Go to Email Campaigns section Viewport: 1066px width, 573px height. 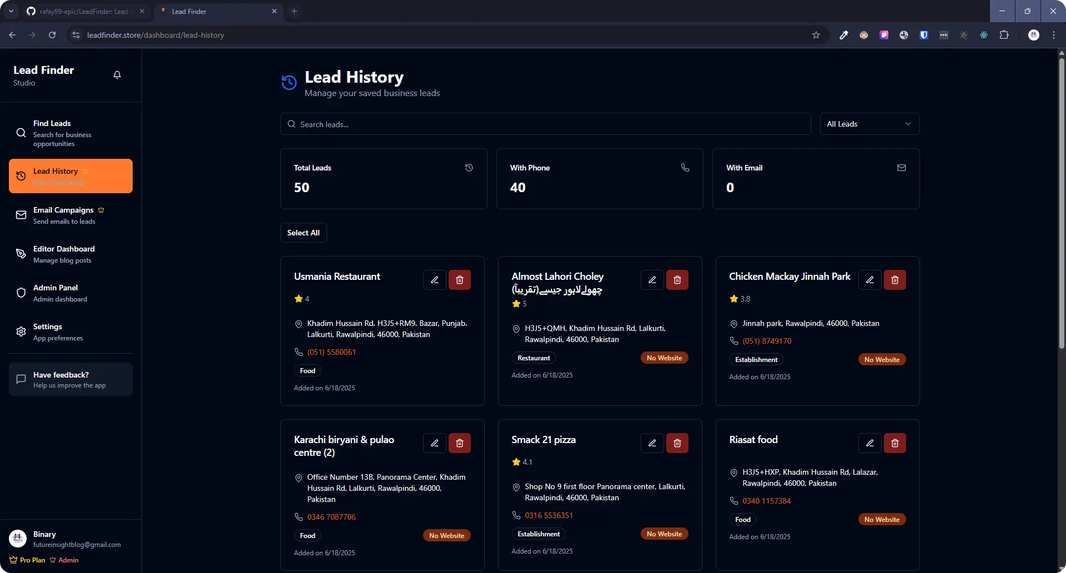[71, 215]
